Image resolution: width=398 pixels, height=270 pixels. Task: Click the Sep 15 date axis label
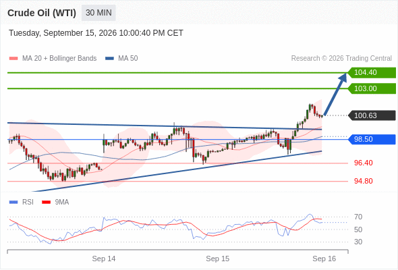tap(217, 259)
